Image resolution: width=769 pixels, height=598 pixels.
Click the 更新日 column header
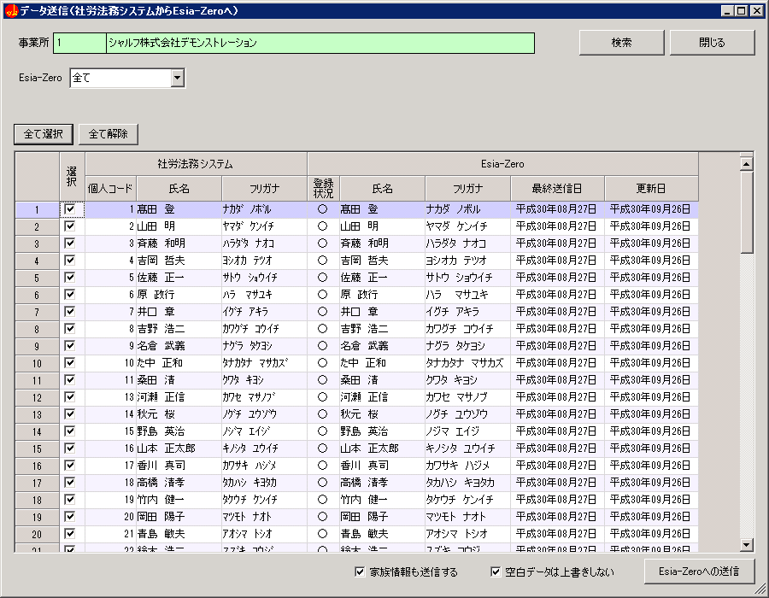tap(651, 188)
